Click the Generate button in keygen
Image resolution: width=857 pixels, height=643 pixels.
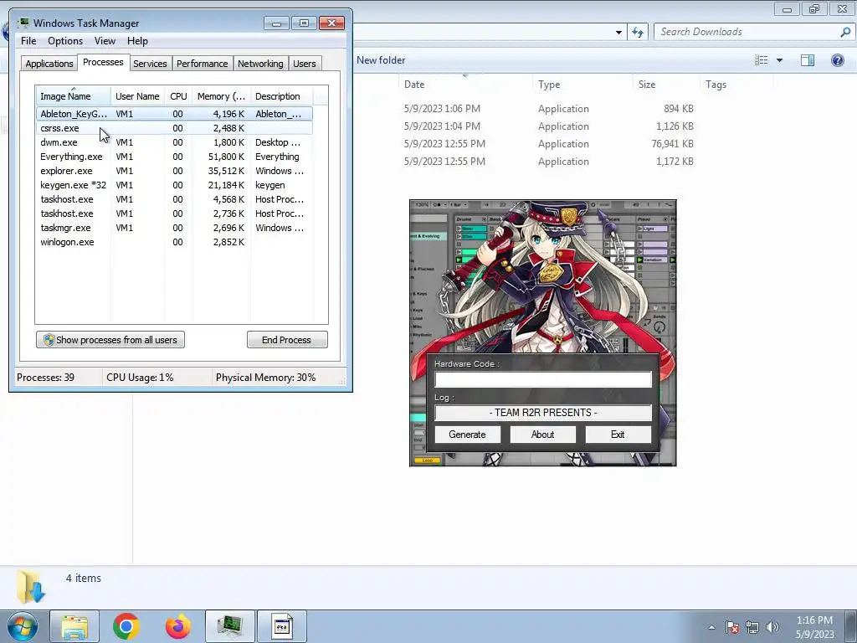(x=467, y=435)
